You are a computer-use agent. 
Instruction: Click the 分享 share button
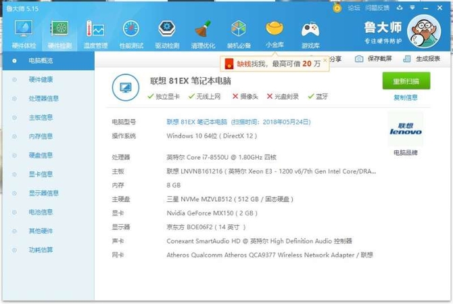[335, 59]
